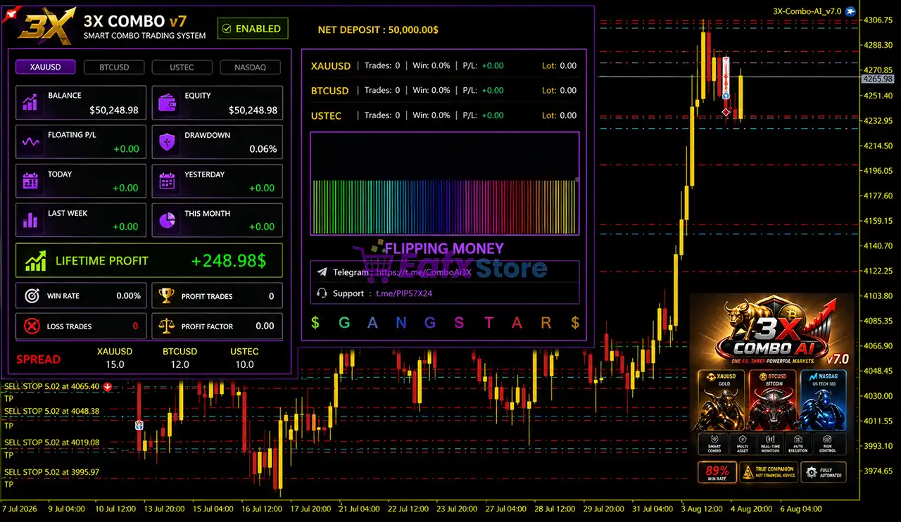Click the SELL STOP 5.02 at 3995.97 order label

(x=51, y=472)
